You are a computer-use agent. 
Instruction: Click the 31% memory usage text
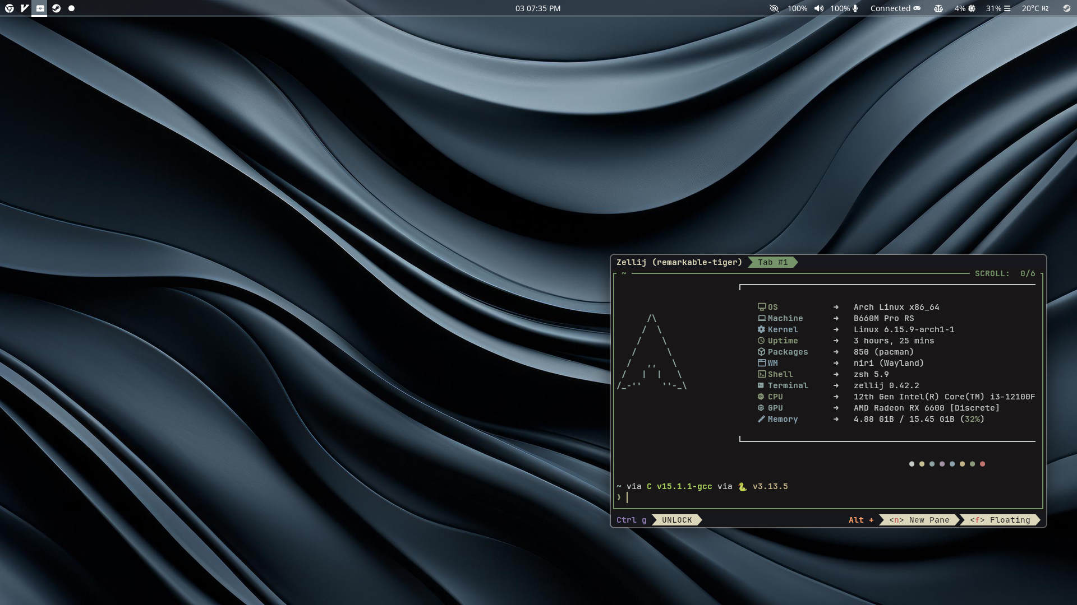point(993,8)
